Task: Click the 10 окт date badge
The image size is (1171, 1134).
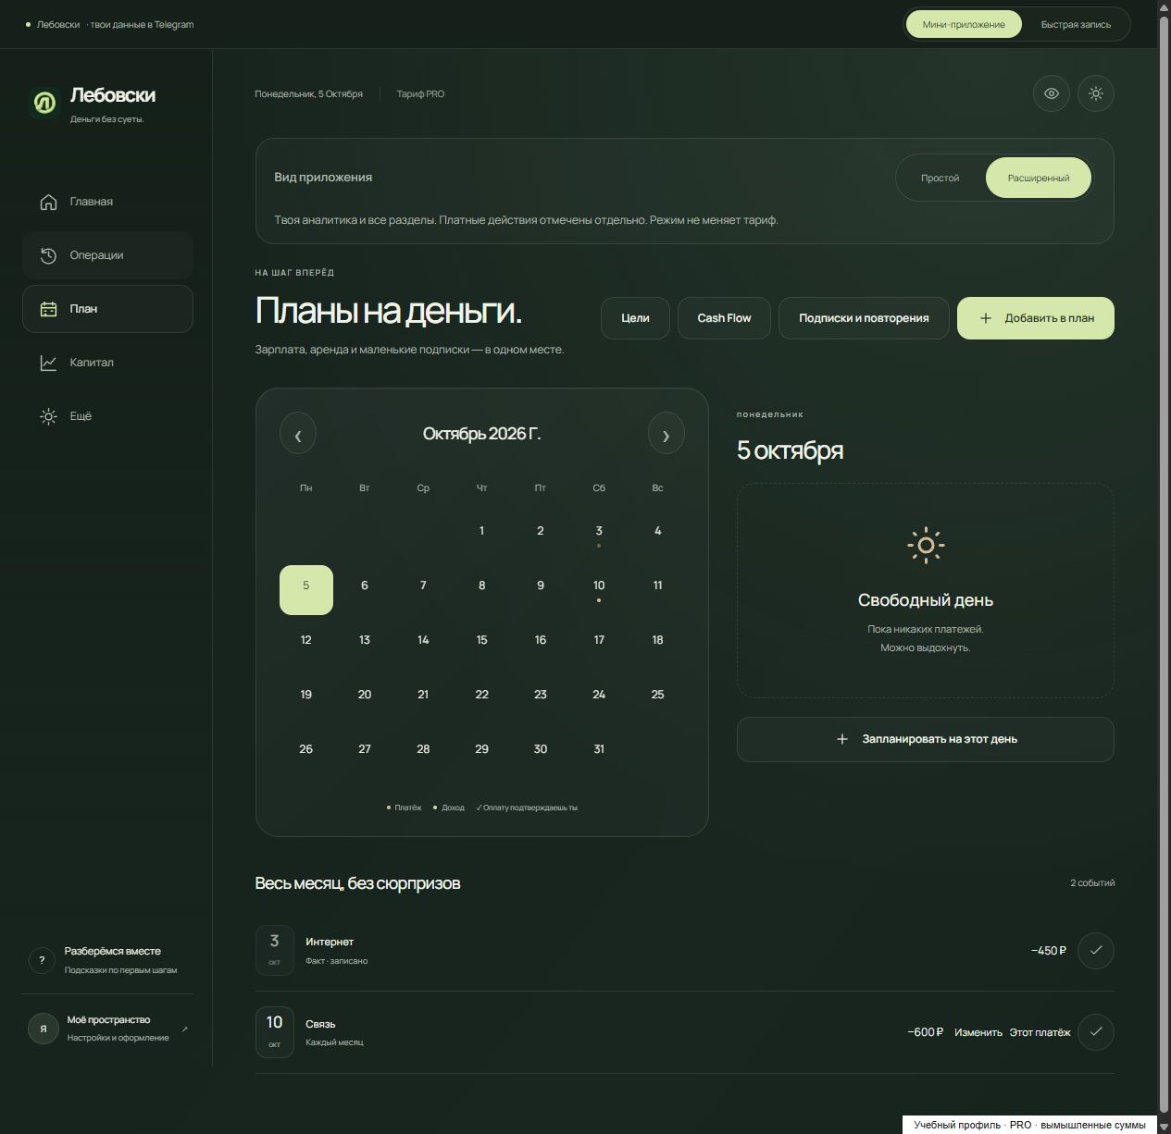Action: 275,1031
